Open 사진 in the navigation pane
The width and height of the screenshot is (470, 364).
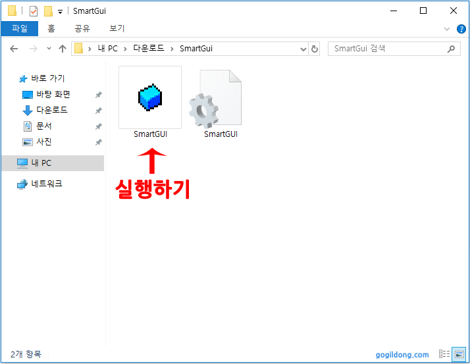coord(38,142)
